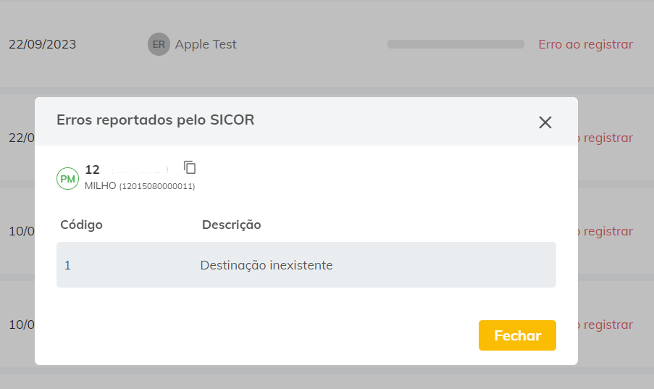Select the 'Destinação inexistente' error description
654x389 pixels.
tap(267, 265)
